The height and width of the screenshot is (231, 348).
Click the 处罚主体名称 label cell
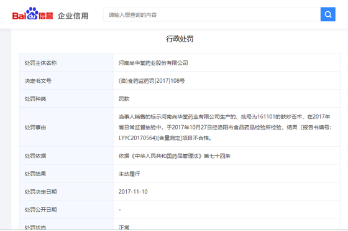pyautogui.click(x=66, y=63)
